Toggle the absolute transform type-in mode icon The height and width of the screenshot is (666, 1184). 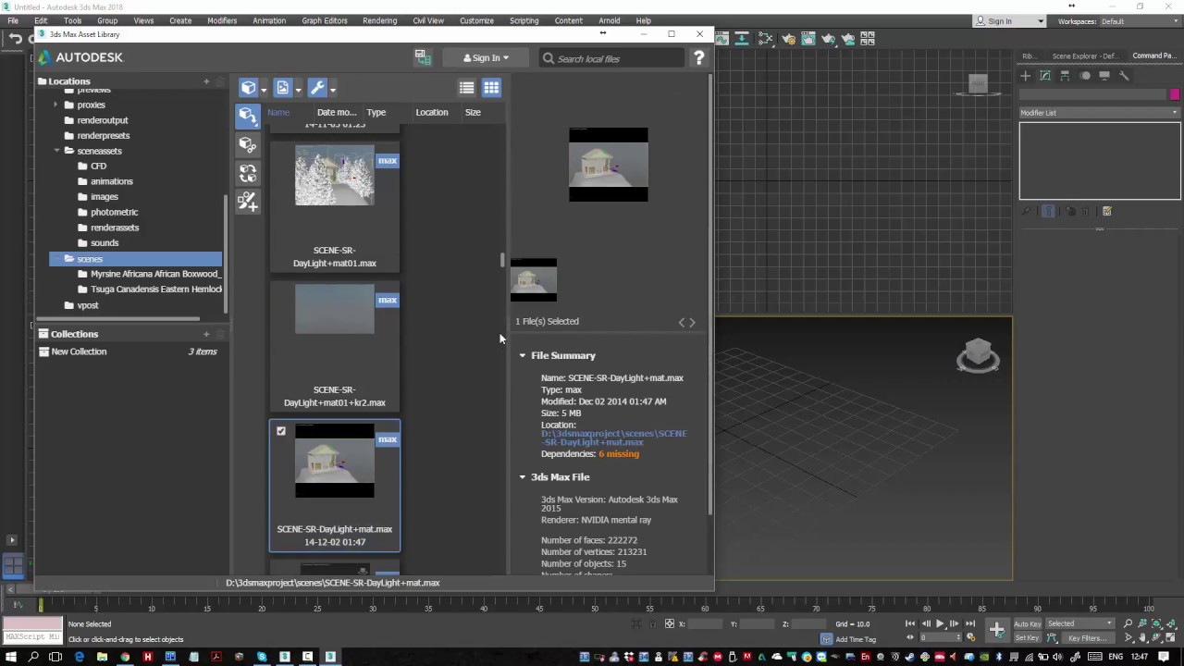(670, 623)
